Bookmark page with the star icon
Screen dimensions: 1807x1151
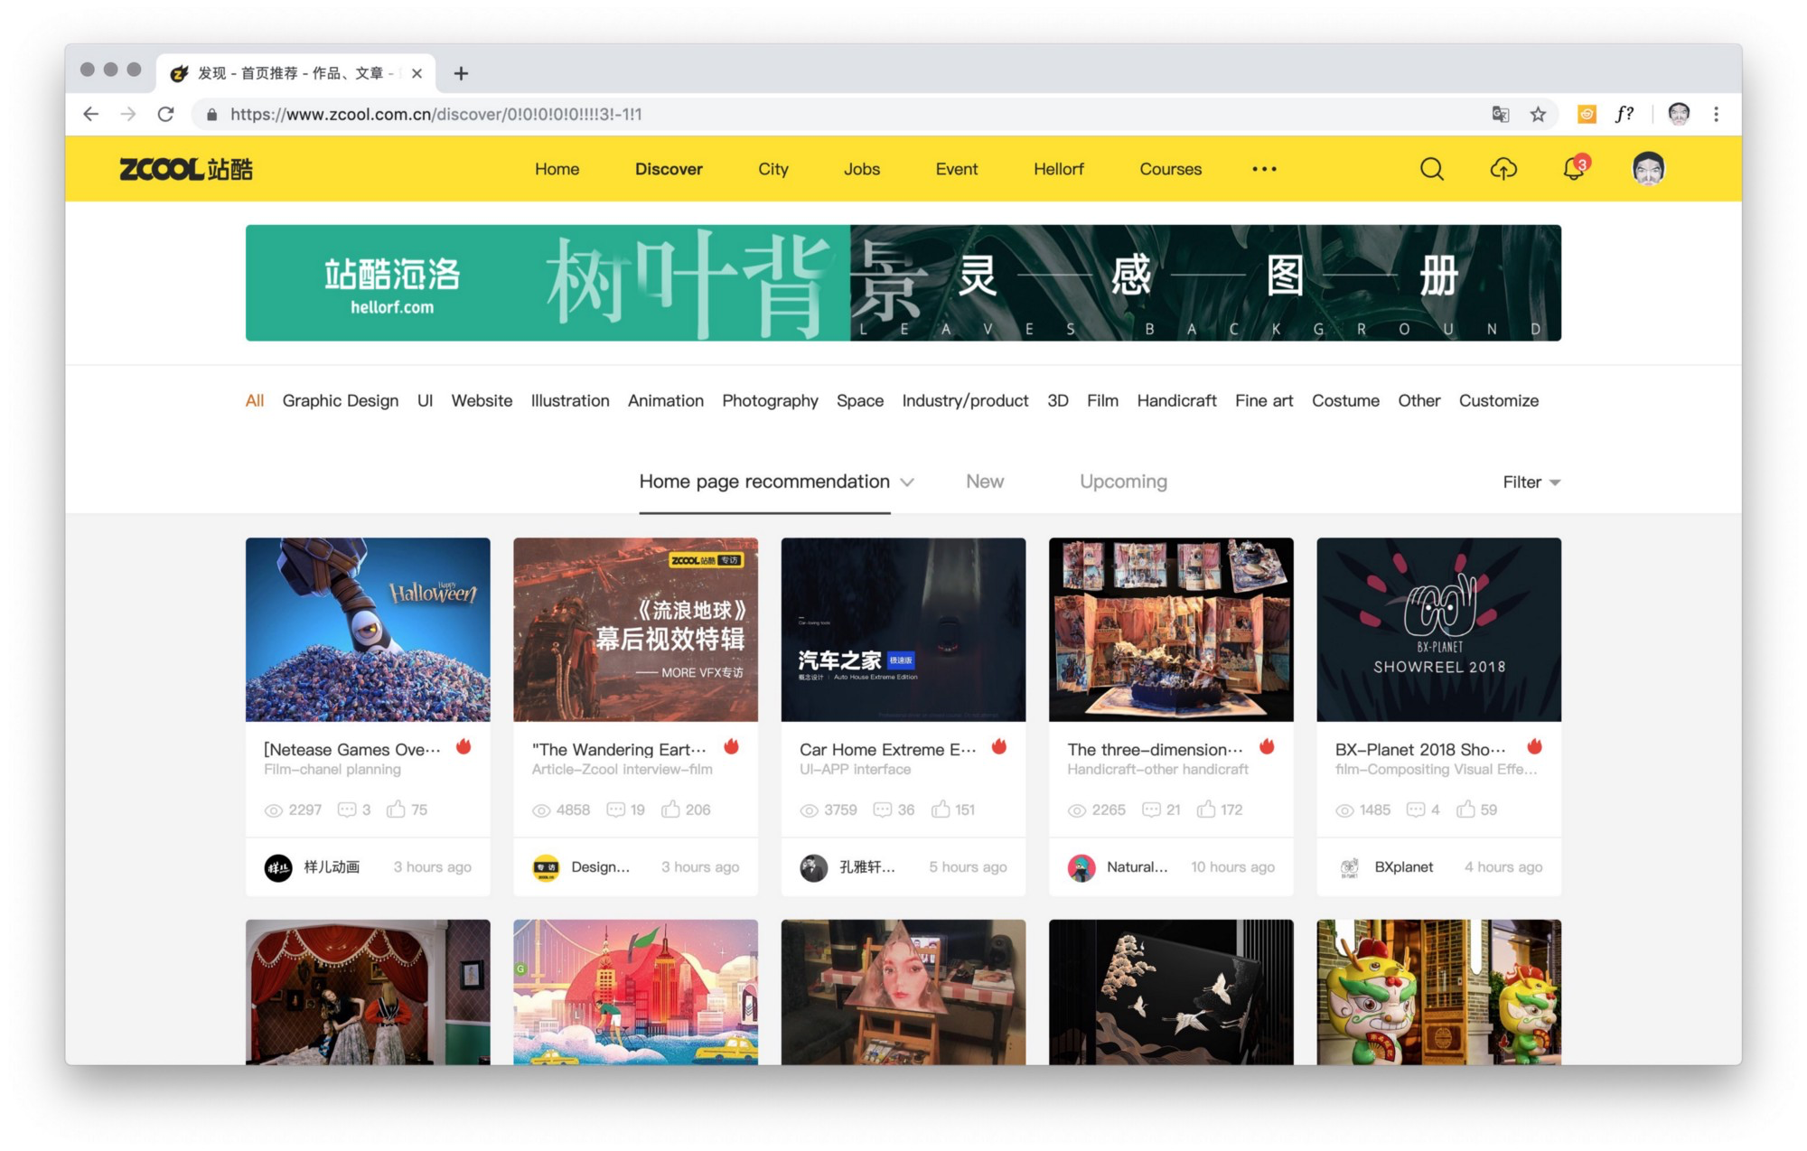click(1538, 114)
